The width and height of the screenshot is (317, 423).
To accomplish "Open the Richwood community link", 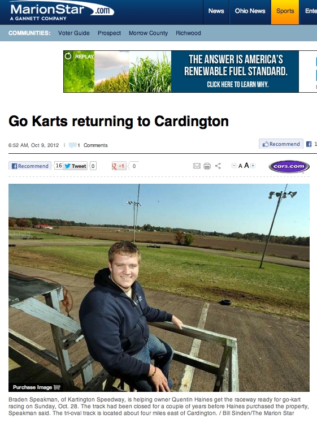I will click(x=188, y=33).
